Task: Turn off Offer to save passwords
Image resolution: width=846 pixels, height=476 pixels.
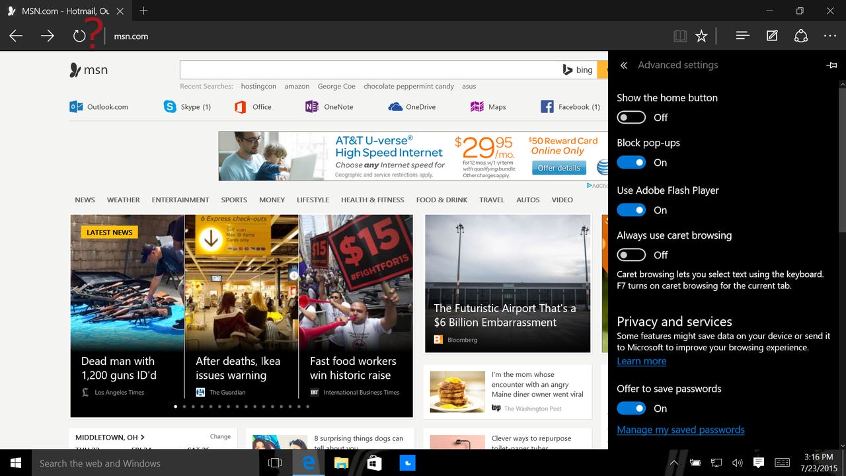Action: pos(631,408)
